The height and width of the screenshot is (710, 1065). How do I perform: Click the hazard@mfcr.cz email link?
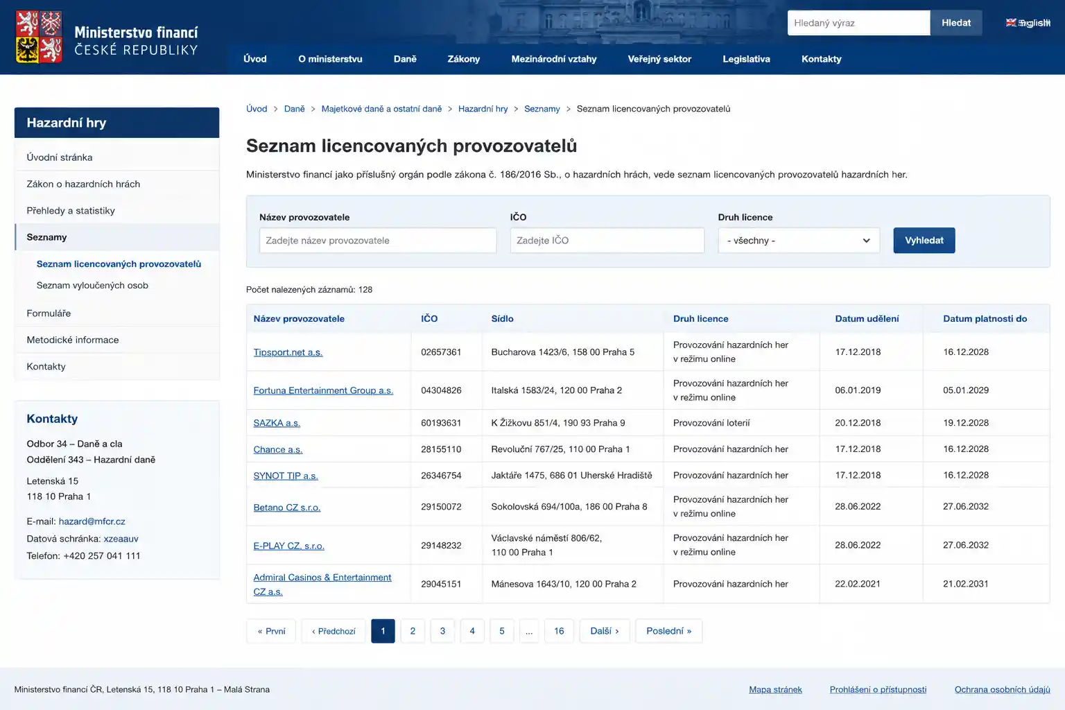coord(92,521)
